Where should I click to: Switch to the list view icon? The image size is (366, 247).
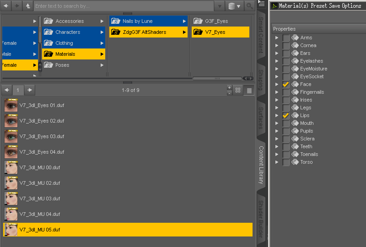click(x=249, y=91)
